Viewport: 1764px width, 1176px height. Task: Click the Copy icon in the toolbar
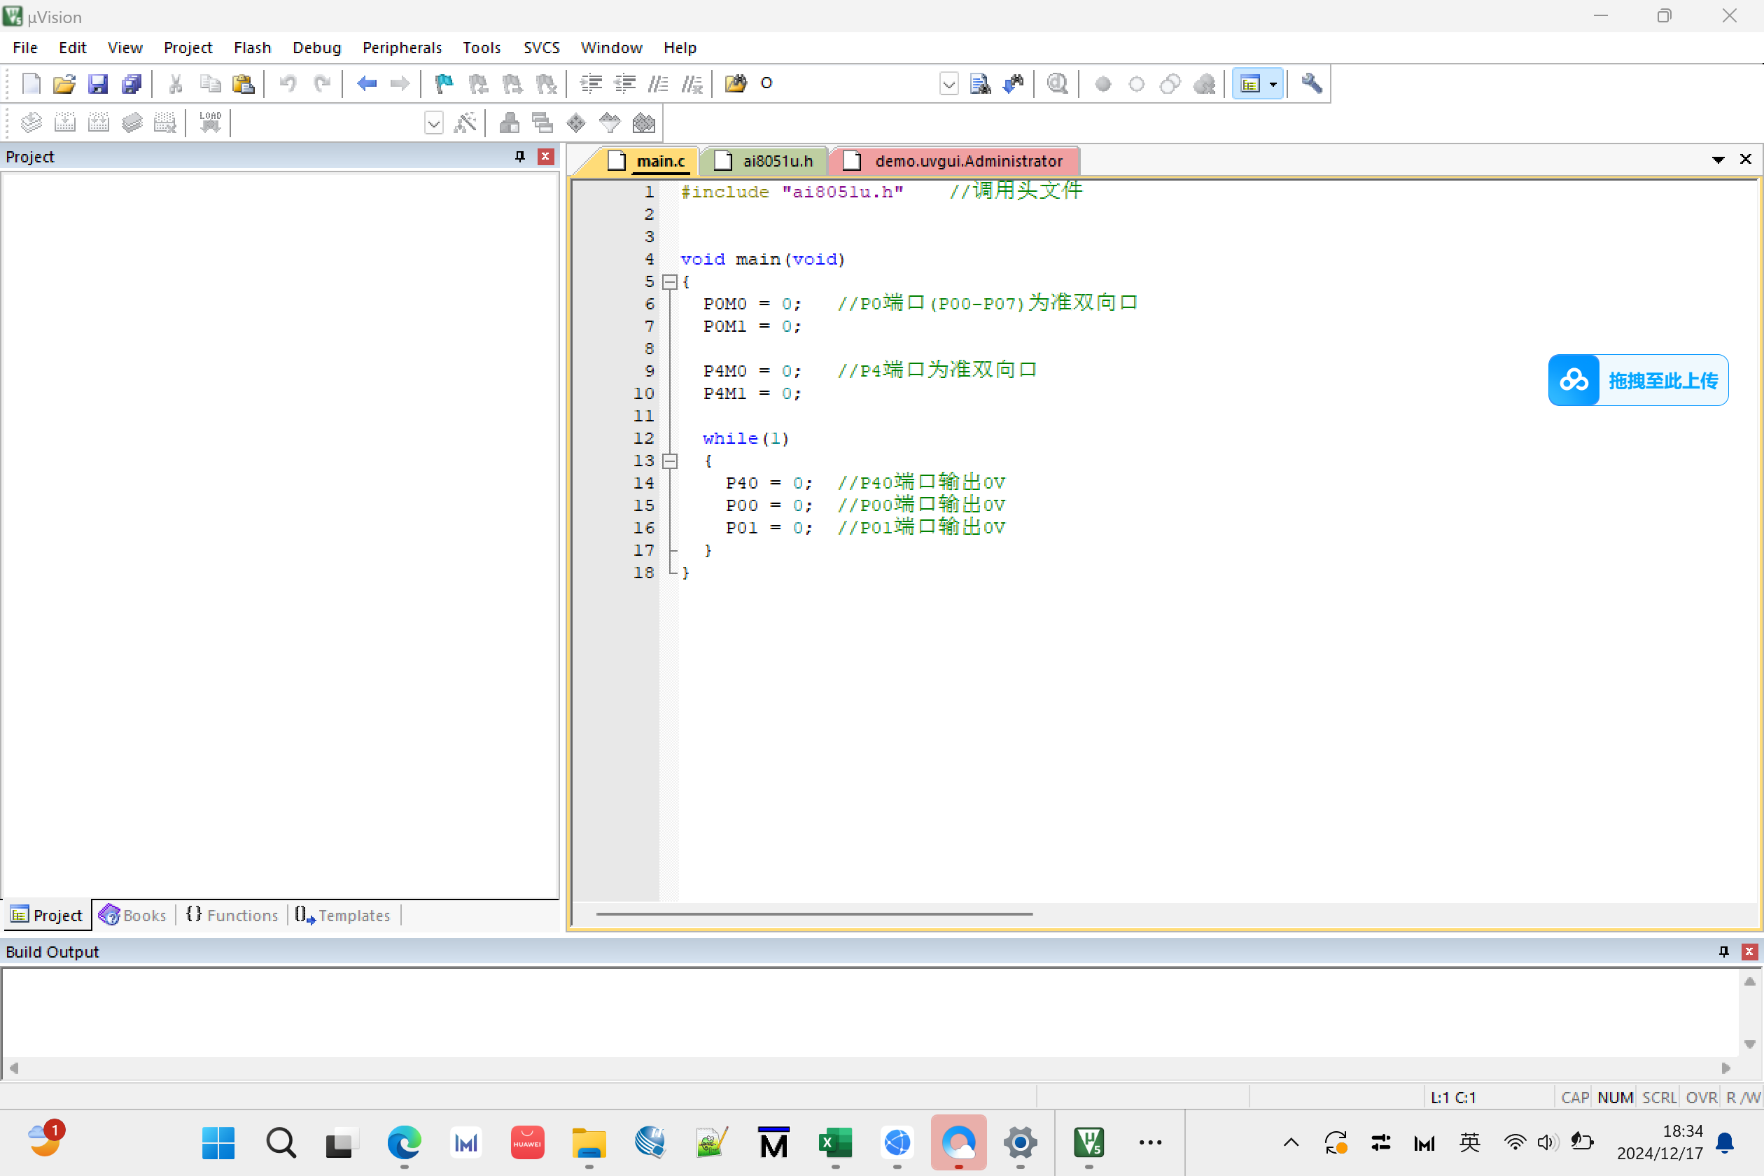coord(210,83)
